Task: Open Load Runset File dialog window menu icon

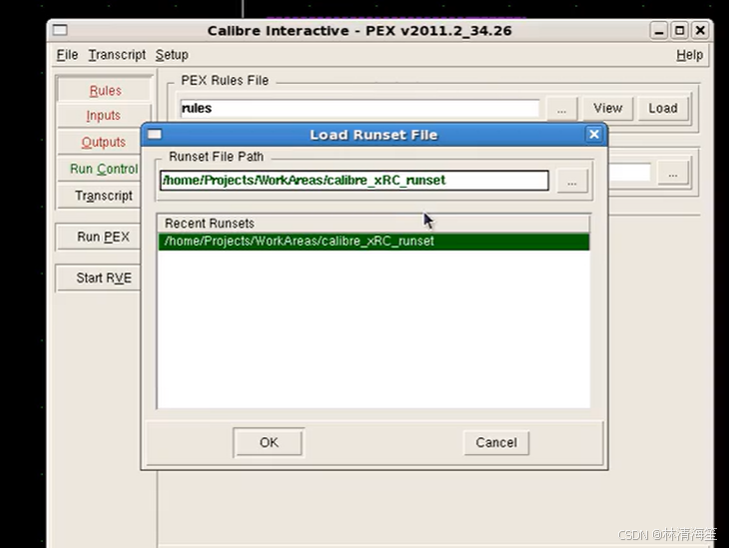Action: [x=155, y=135]
